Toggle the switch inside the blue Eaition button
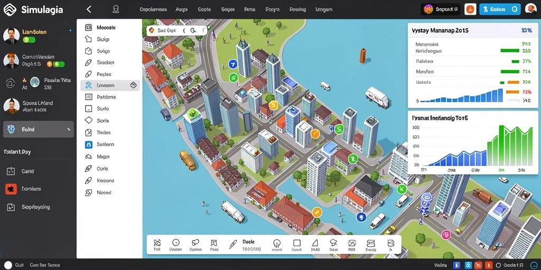The image size is (541, 270). 515,9
